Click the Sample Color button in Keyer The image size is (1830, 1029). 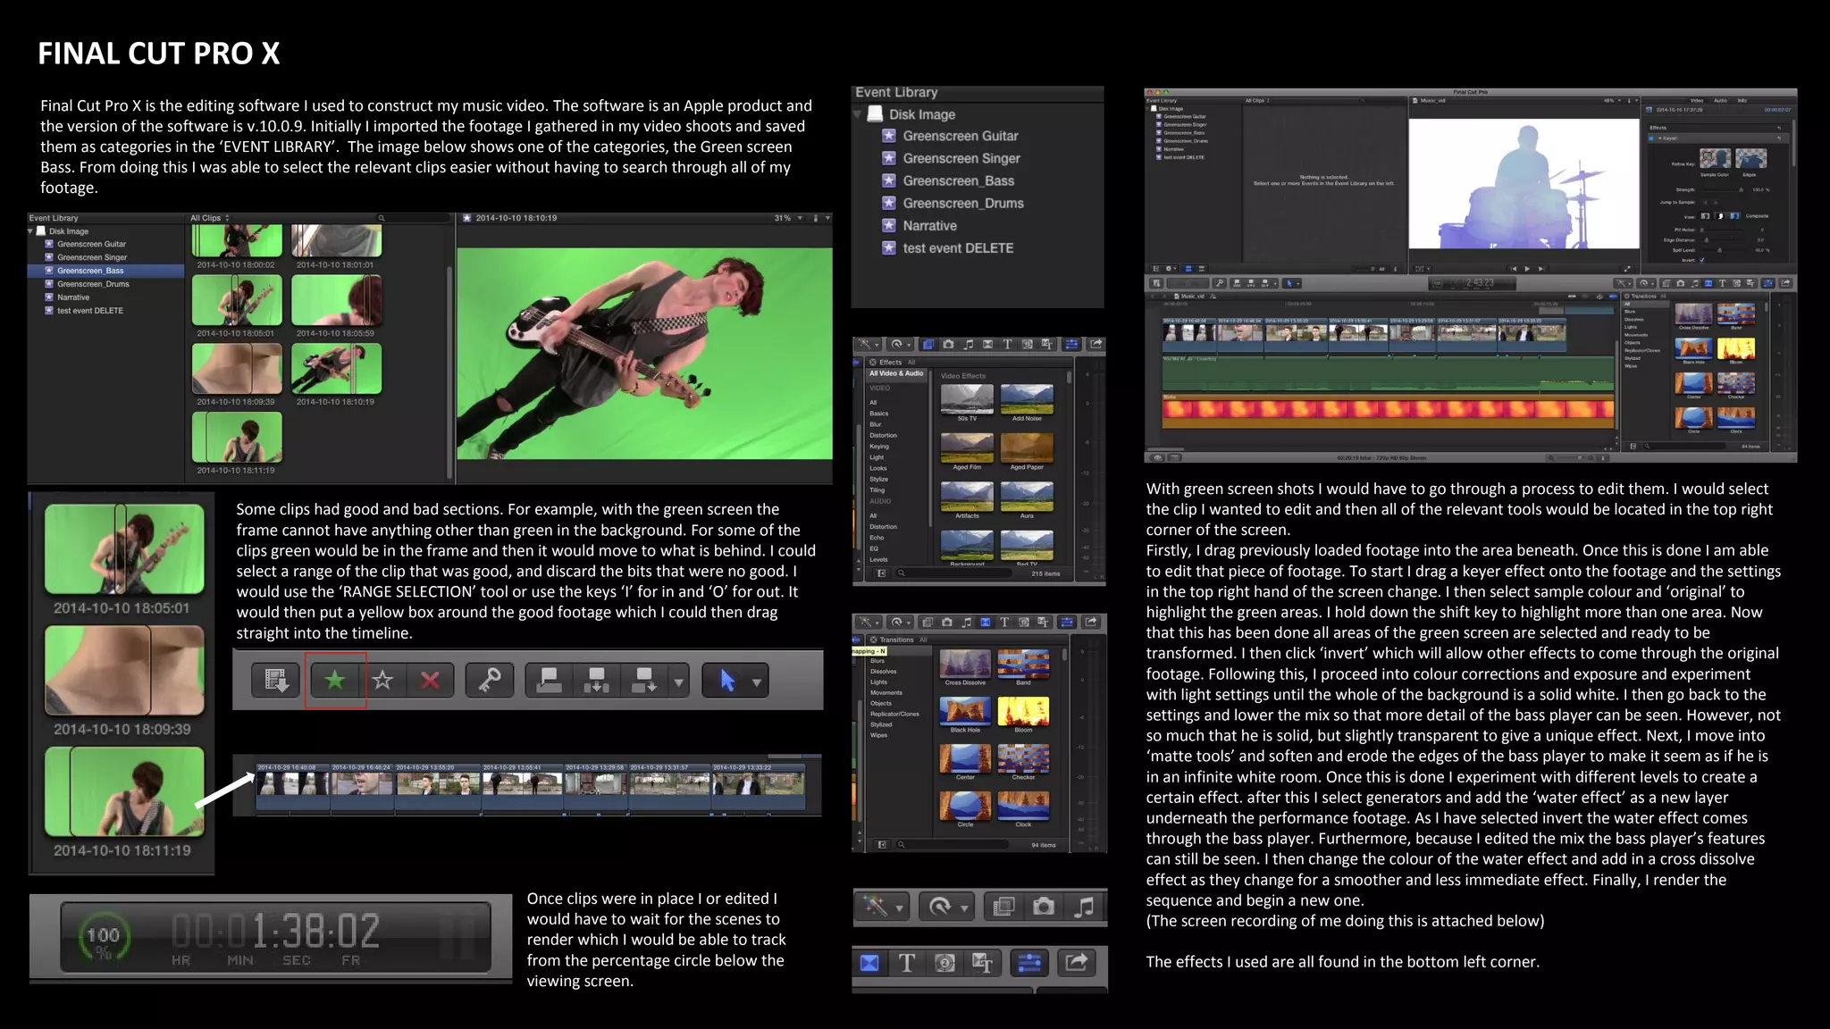[x=1715, y=158]
